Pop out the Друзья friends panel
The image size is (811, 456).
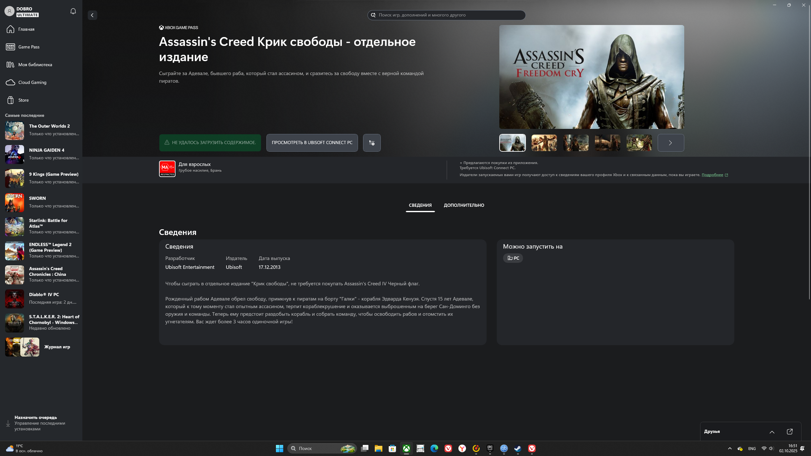[x=789, y=432]
